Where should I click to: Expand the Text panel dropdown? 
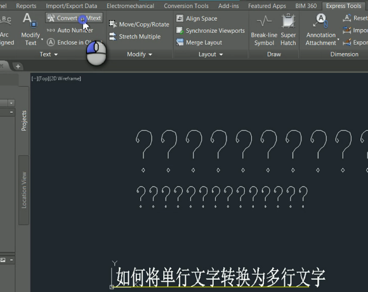[48, 54]
